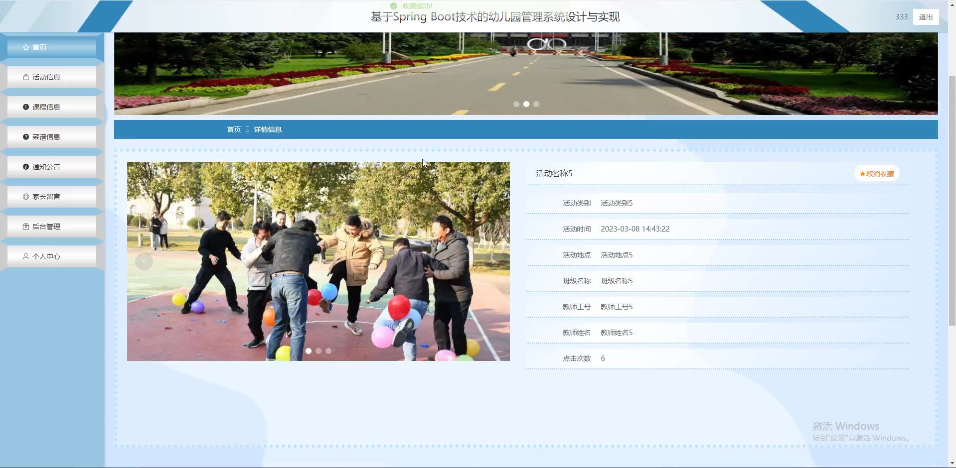Screen dimensions: 956x468
Task: Open 菜谱信息 menu item
Action: pyautogui.click(x=52, y=137)
